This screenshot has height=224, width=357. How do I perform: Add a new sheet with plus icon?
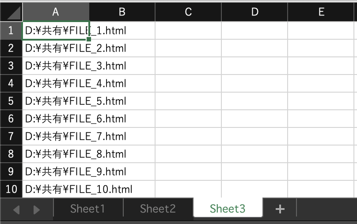[x=279, y=209]
